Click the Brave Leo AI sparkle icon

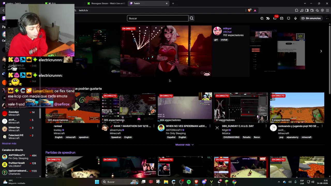coord(317,10)
